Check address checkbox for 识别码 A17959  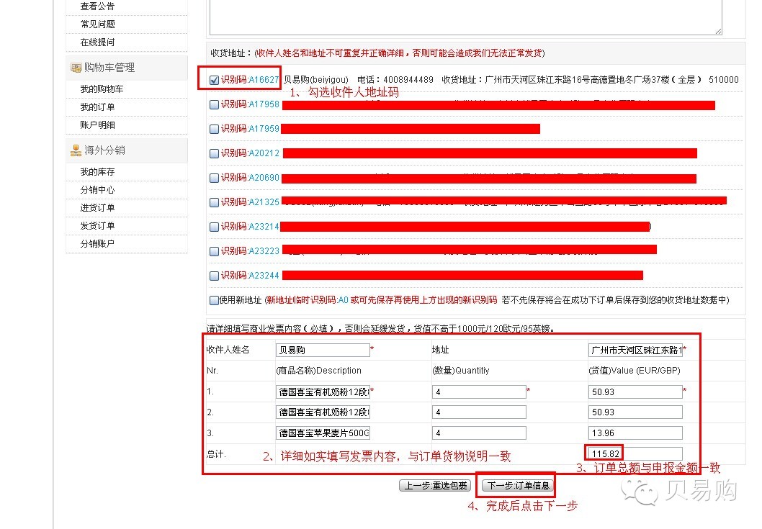[x=214, y=129]
